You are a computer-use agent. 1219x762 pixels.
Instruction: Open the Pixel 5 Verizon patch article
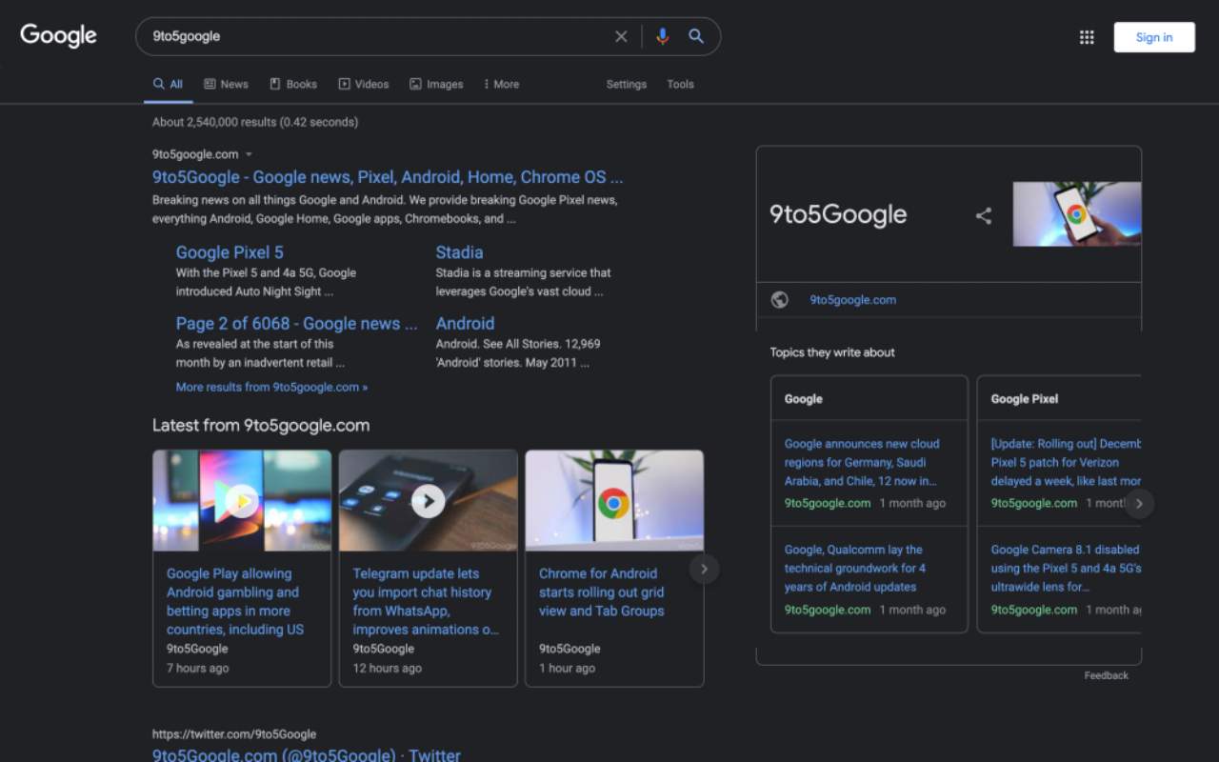[1066, 462]
